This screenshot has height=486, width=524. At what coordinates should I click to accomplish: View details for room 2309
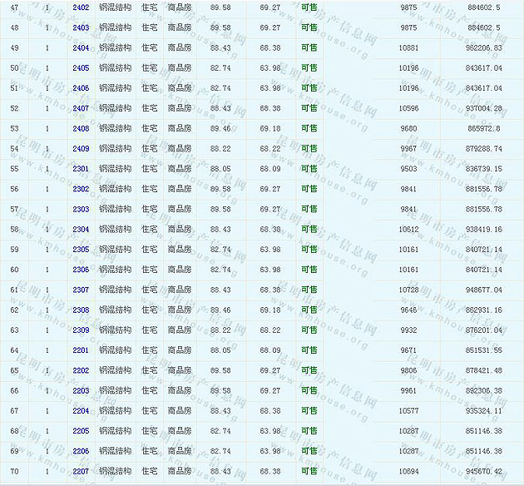(x=81, y=330)
